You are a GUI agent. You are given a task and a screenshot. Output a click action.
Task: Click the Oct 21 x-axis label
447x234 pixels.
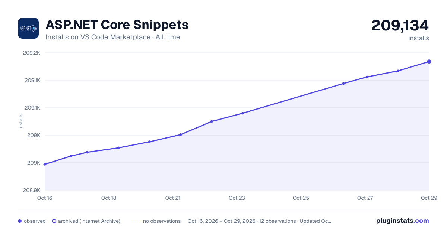point(173,198)
